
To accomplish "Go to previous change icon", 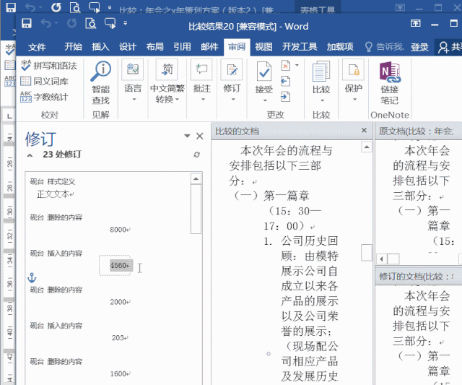I will [286, 81].
